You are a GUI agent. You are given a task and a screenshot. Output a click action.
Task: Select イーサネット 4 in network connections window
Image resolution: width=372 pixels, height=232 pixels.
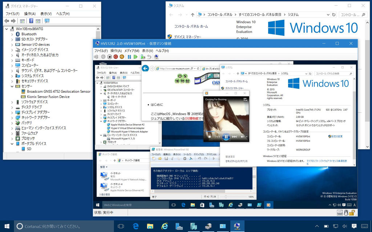point(122,187)
